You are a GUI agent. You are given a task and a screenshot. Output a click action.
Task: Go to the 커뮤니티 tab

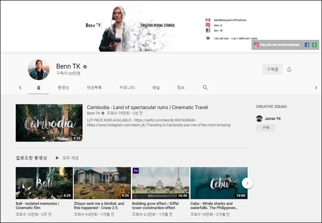coord(127,88)
